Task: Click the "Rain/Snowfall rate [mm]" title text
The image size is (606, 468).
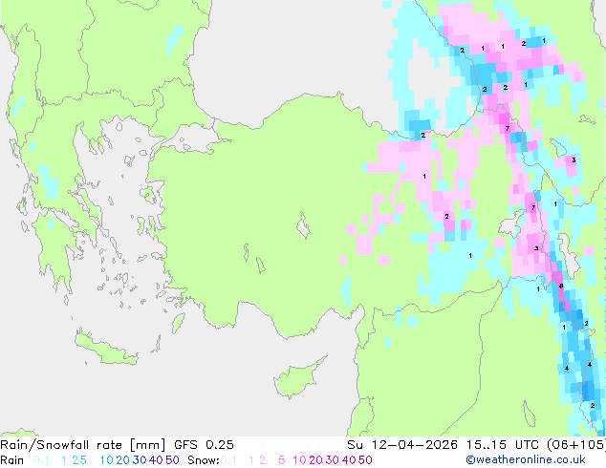Action: pos(83,445)
